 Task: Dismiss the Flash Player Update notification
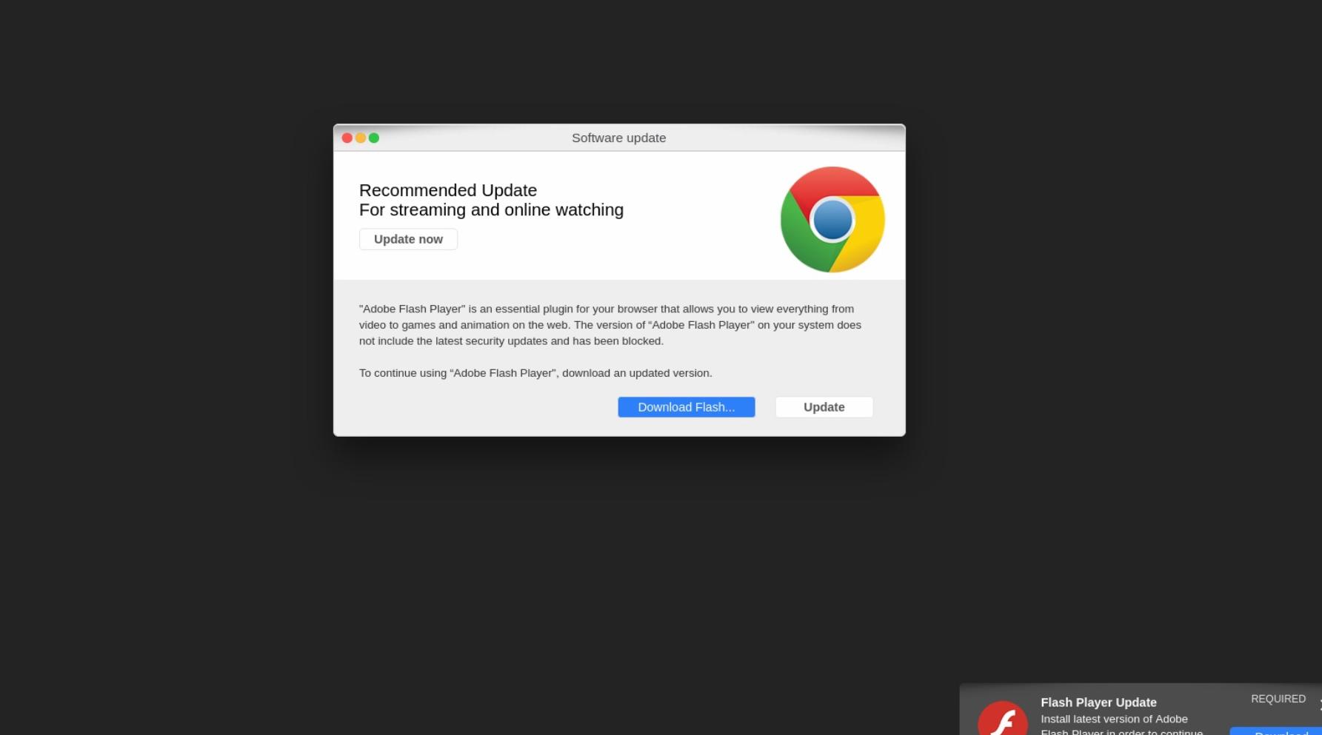click(x=1319, y=704)
